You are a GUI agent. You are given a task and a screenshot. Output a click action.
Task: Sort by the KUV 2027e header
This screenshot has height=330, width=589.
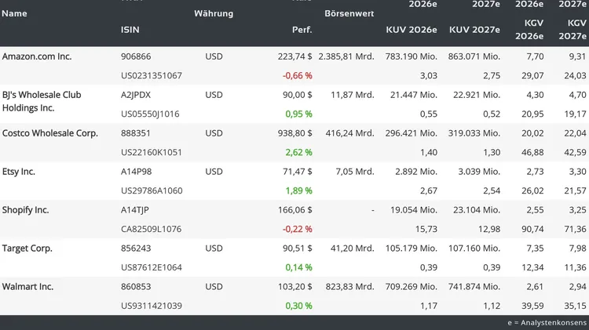(474, 30)
